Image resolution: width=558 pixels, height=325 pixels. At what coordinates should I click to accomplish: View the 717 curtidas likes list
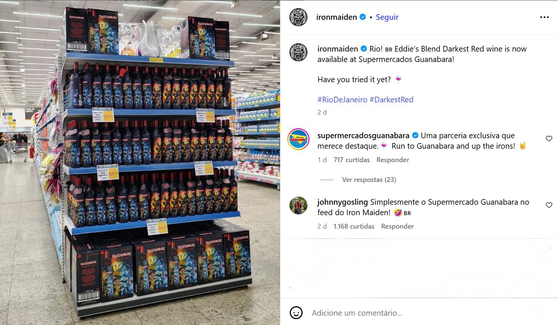351,160
